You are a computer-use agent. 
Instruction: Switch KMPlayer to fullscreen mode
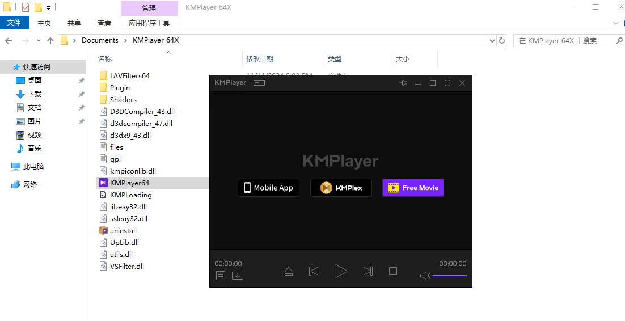tap(447, 83)
